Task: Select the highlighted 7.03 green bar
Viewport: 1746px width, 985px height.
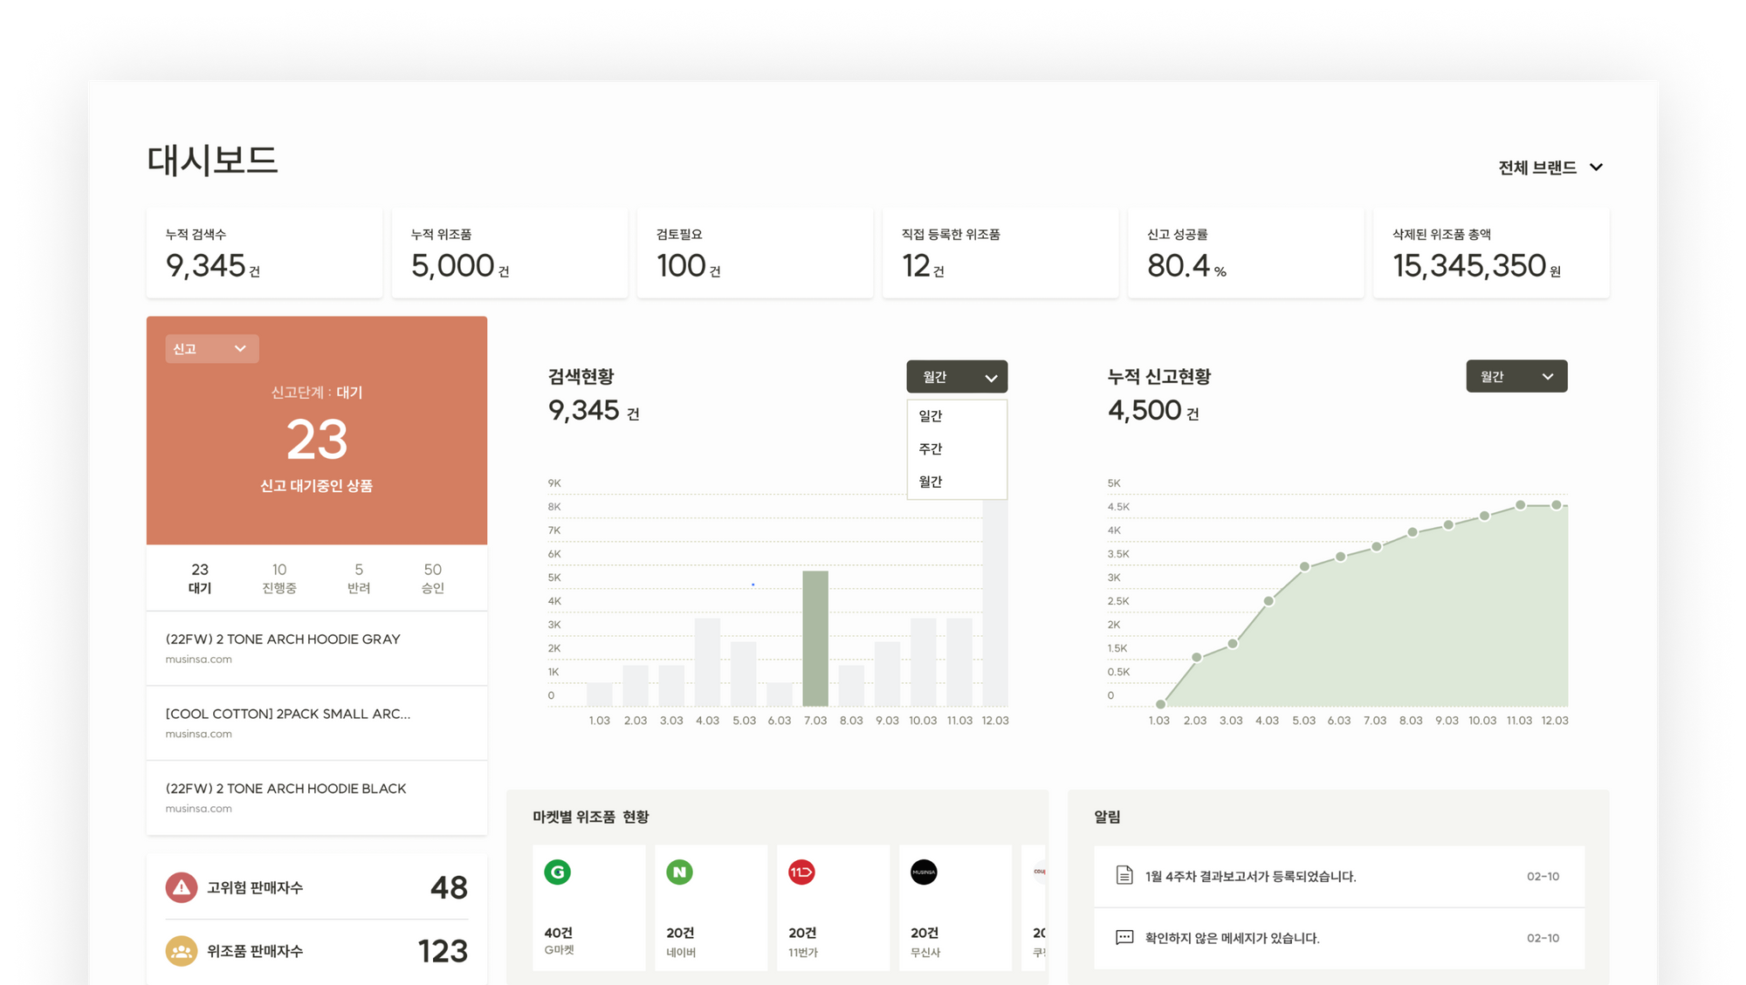Action: tap(815, 639)
